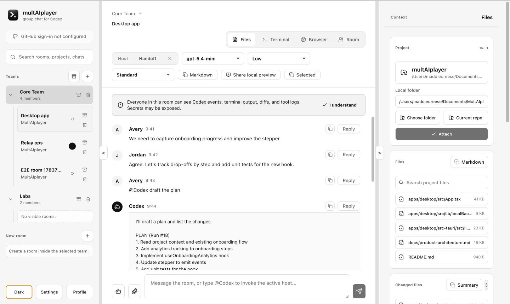
Task: Copy Avery's 9:41 message
Action: 330,129
